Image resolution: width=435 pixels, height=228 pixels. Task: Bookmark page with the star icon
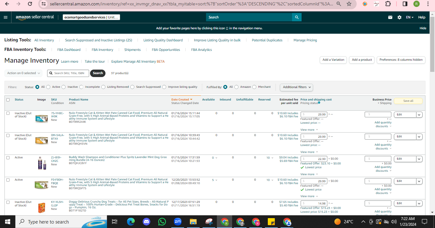349,4
